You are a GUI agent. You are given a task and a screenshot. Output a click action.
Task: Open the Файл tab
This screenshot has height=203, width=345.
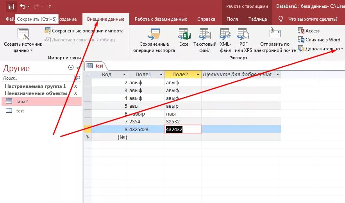point(10,19)
